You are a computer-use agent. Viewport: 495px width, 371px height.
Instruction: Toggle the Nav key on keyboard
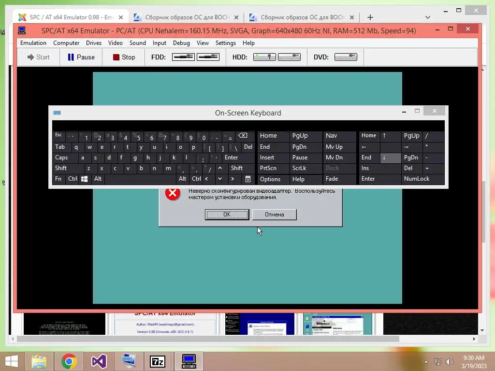coord(339,136)
